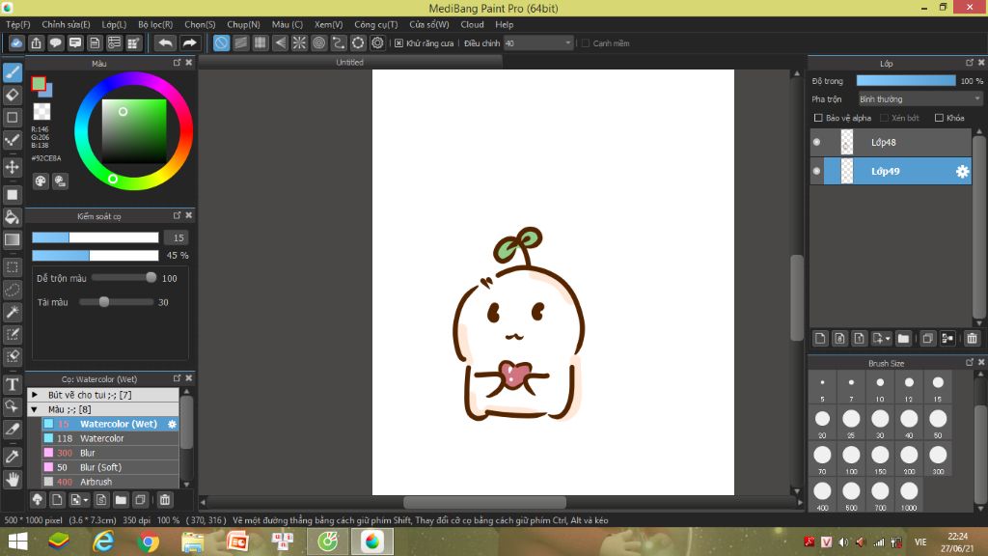Open the Pha trộn blend mode dropdown

(x=919, y=99)
